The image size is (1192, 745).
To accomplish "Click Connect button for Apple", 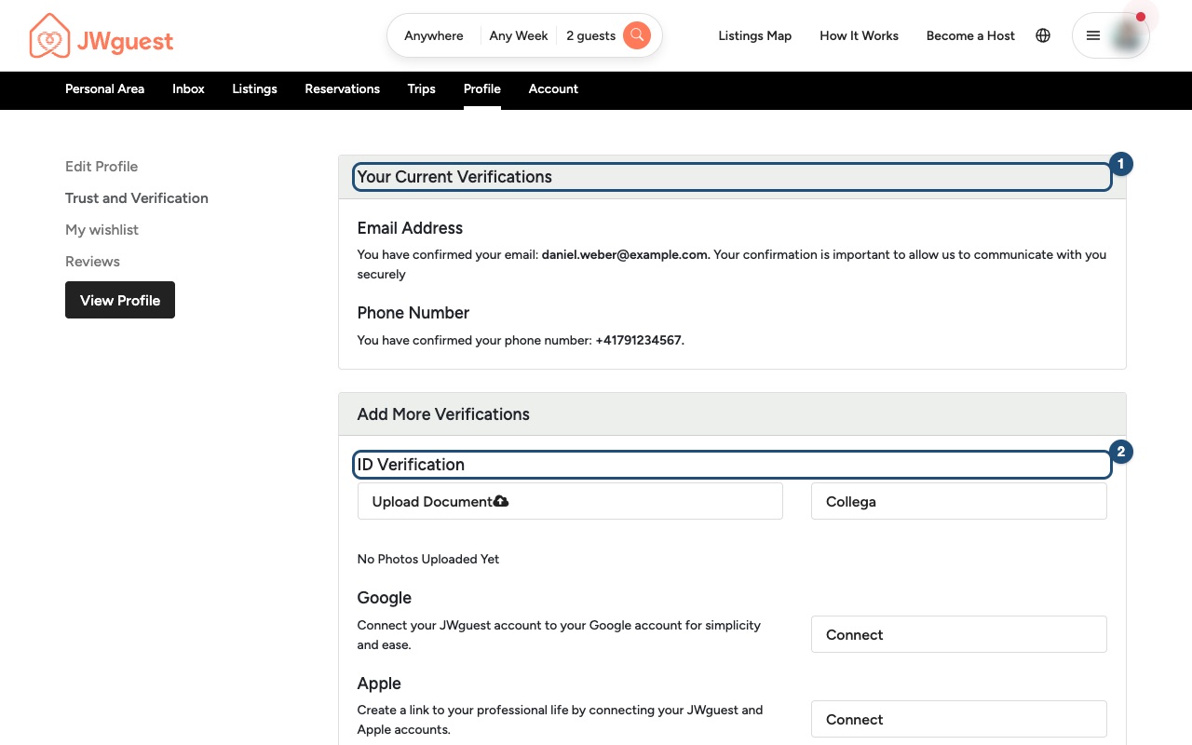I will (x=958, y=719).
